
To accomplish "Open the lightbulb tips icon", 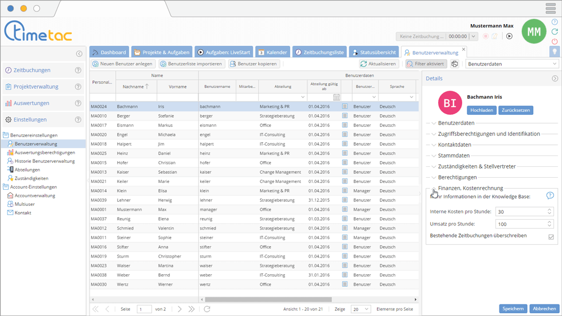I will tap(555, 52).
